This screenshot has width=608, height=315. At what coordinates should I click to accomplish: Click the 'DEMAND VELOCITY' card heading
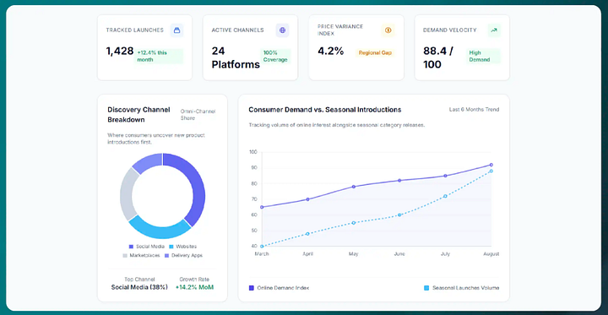(450, 30)
